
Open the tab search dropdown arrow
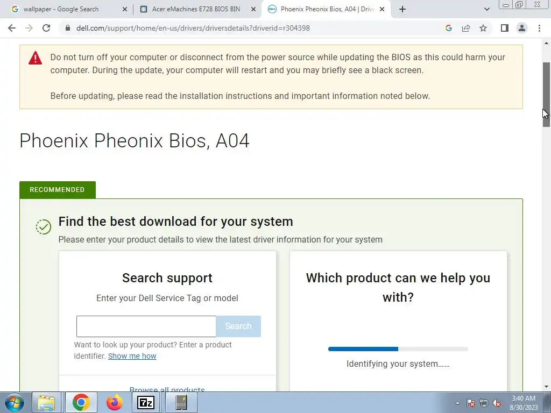486,9
